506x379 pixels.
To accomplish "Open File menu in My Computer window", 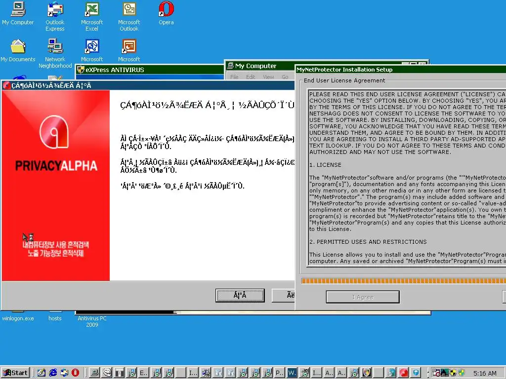I will coord(234,76).
